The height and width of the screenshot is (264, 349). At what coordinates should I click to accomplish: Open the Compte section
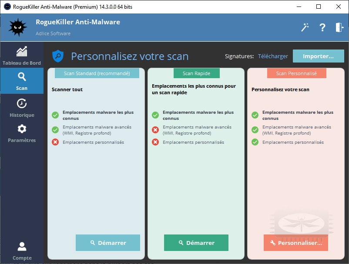pyautogui.click(x=22, y=251)
